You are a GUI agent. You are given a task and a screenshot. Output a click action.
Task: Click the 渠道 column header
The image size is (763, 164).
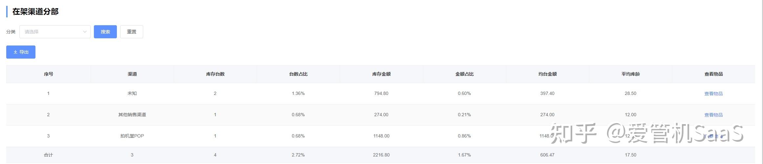point(132,74)
